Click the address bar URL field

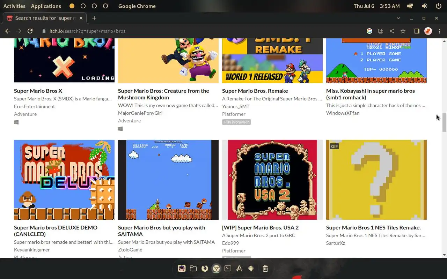[203, 31]
